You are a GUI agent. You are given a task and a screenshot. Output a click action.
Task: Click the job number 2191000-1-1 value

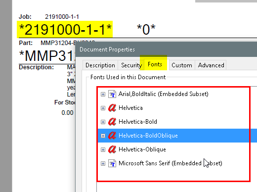(62, 17)
